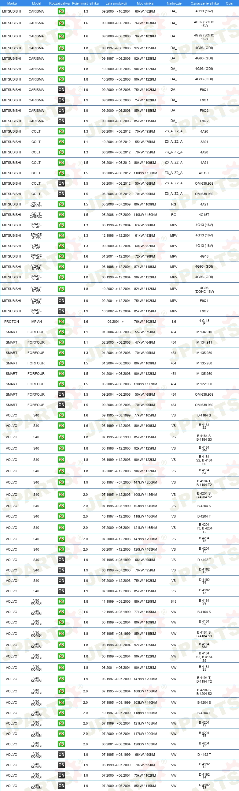Click the Rodzaj paliwa column header
Image resolution: width=239 pixels, height=791 pixels.
coord(59,3)
